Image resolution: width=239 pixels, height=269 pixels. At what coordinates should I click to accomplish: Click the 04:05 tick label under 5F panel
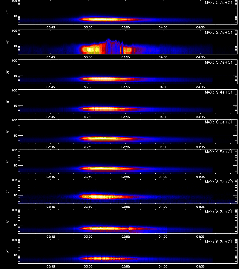click(x=200, y=147)
